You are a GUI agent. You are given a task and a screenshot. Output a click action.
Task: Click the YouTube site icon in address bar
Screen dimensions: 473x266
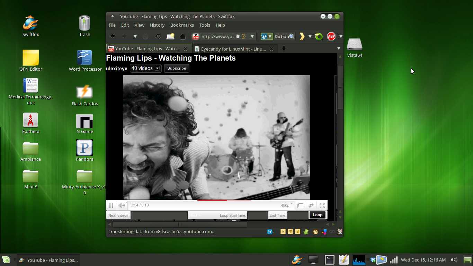click(196, 36)
